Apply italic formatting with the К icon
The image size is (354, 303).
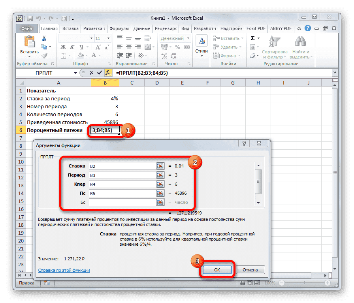coord(72,47)
